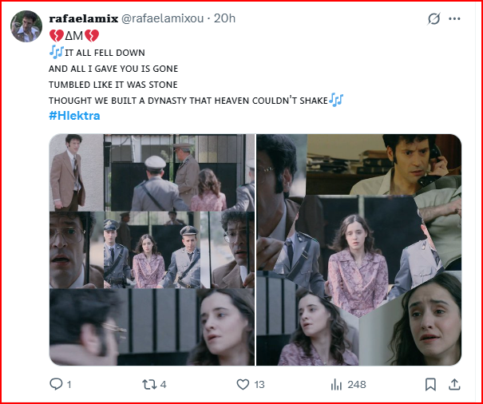Open the @rafaelamixou handle link
The image size is (483, 404).
pyautogui.click(x=163, y=18)
